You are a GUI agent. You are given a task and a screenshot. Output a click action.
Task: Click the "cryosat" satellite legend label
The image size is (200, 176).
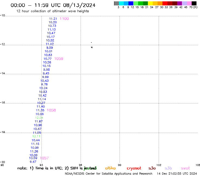pyautogui.click(x=134, y=168)
